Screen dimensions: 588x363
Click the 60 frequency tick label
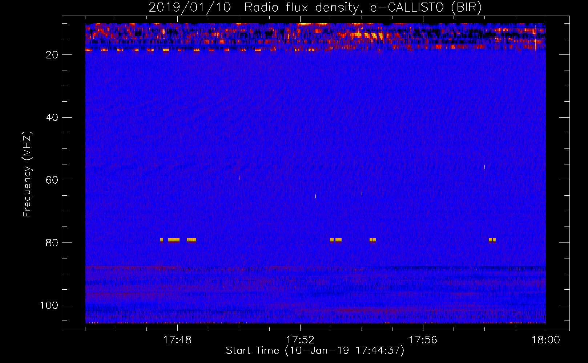click(x=52, y=180)
